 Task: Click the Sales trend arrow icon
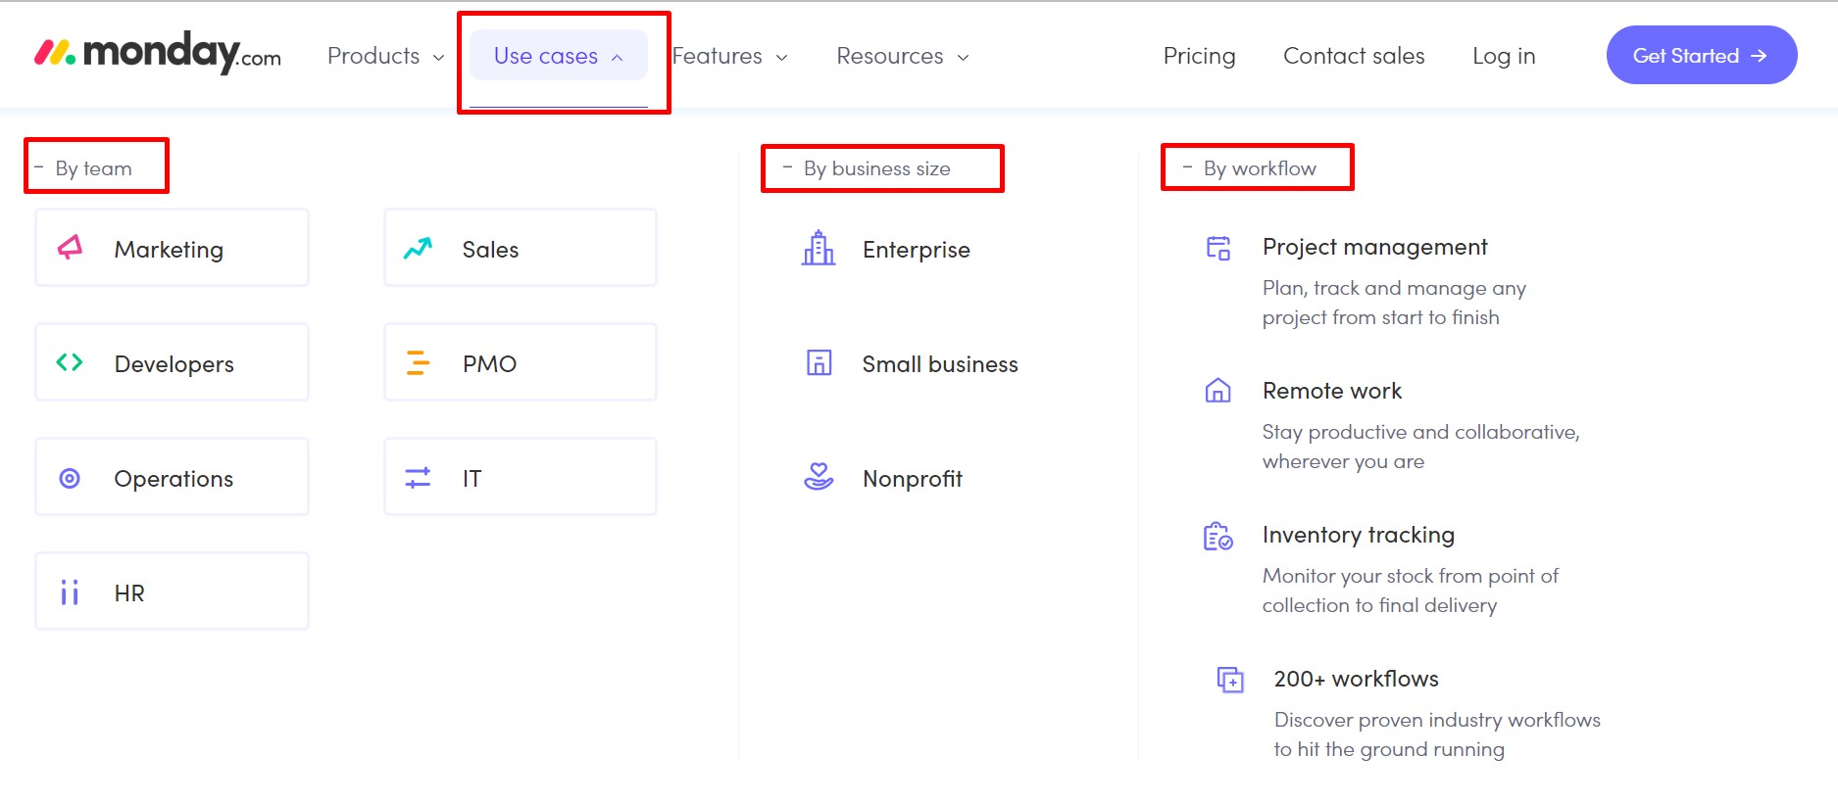tap(418, 249)
